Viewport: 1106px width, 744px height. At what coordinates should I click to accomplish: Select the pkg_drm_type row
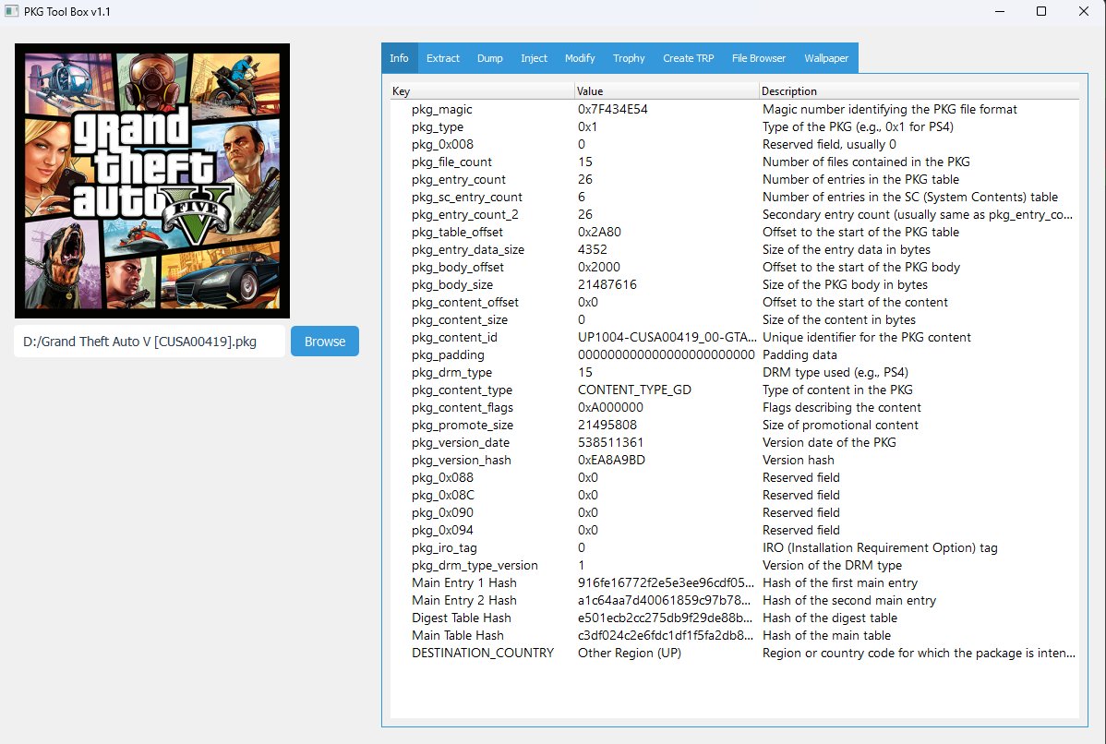pos(734,372)
